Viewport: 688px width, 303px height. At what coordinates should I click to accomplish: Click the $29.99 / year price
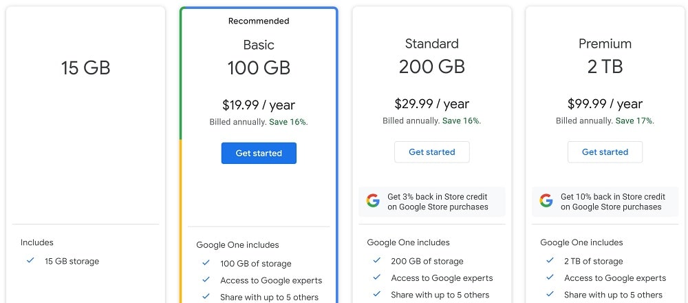point(431,104)
